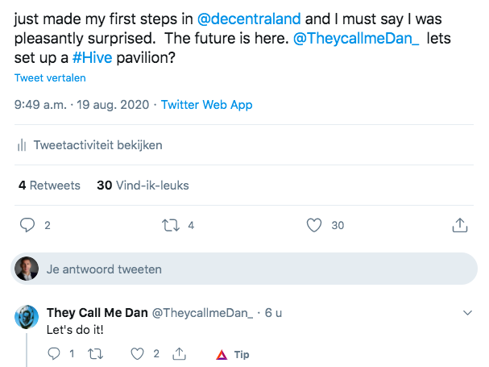Screen dimensions: 489x367
Task: Open They Call Me Dan's profile avatar
Action: (x=27, y=316)
